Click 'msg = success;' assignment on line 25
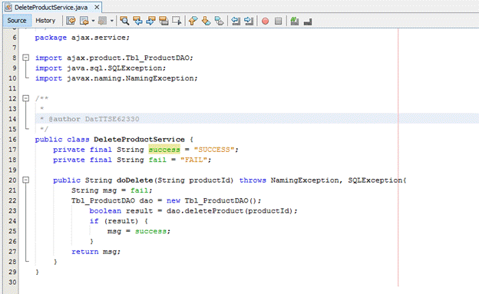This screenshot has width=479, height=294. [x=139, y=231]
